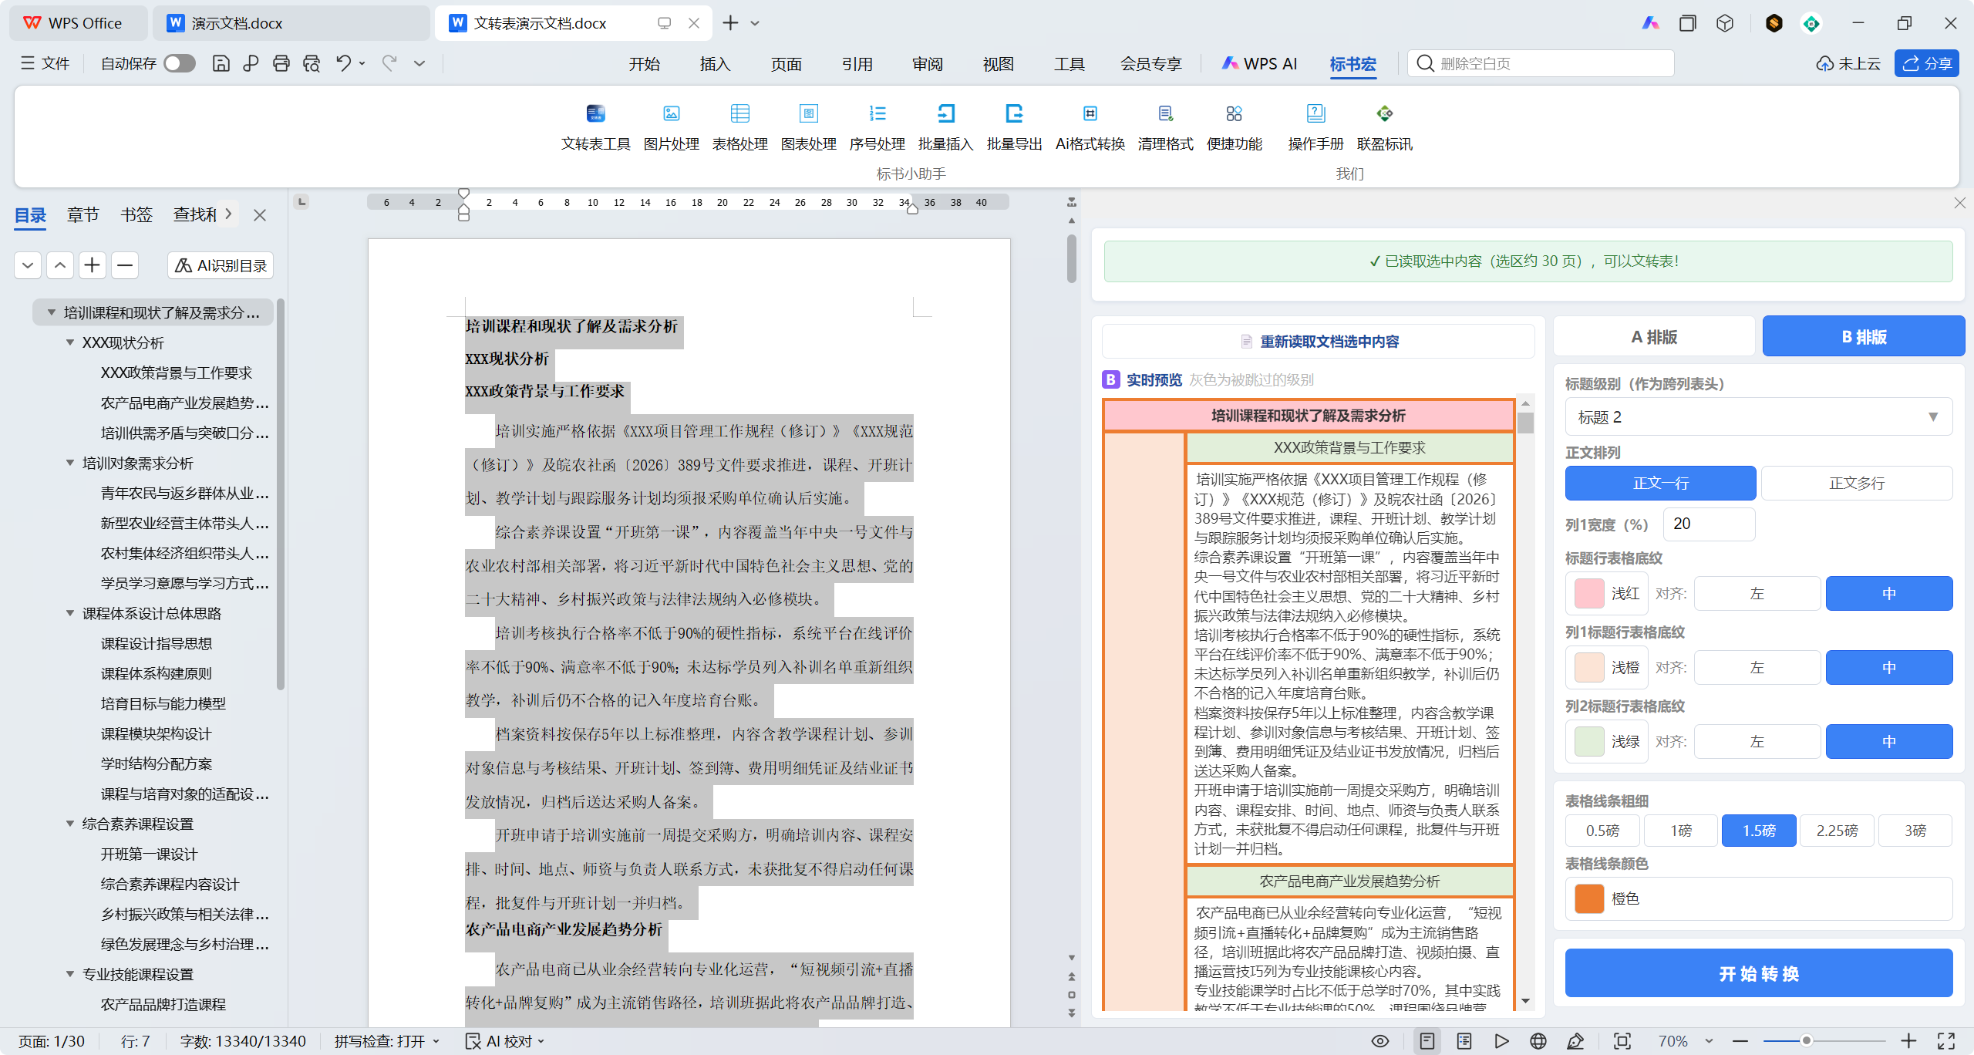The width and height of the screenshot is (1974, 1055).
Task: Select 正文一行 body layout option
Action: [x=1660, y=483]
